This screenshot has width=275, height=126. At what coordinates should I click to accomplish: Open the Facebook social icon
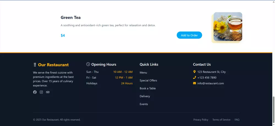pyautogui.click(x=35, y=92)
